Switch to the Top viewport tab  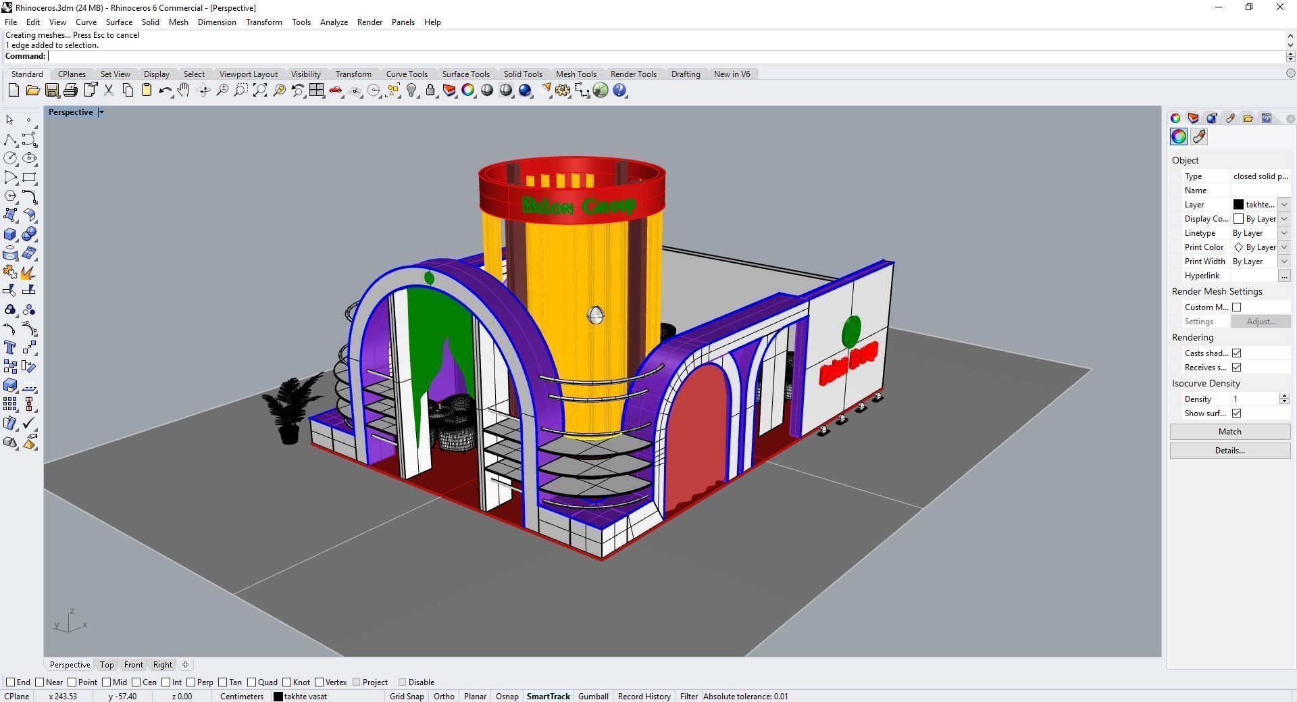(107, 665)
